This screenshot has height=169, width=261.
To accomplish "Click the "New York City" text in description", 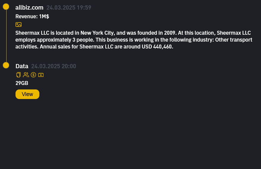I will point(96,33).
